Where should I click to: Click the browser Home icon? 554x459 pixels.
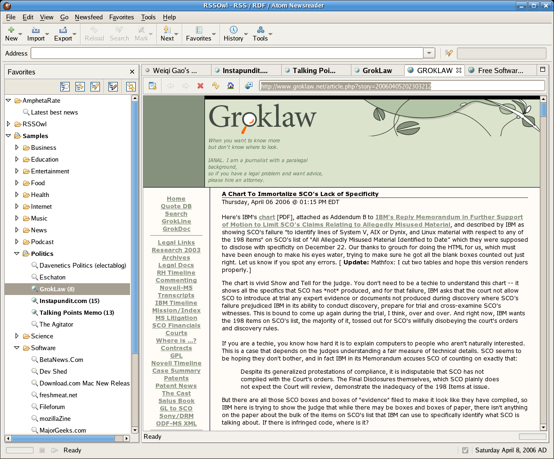tap(230, 86)
